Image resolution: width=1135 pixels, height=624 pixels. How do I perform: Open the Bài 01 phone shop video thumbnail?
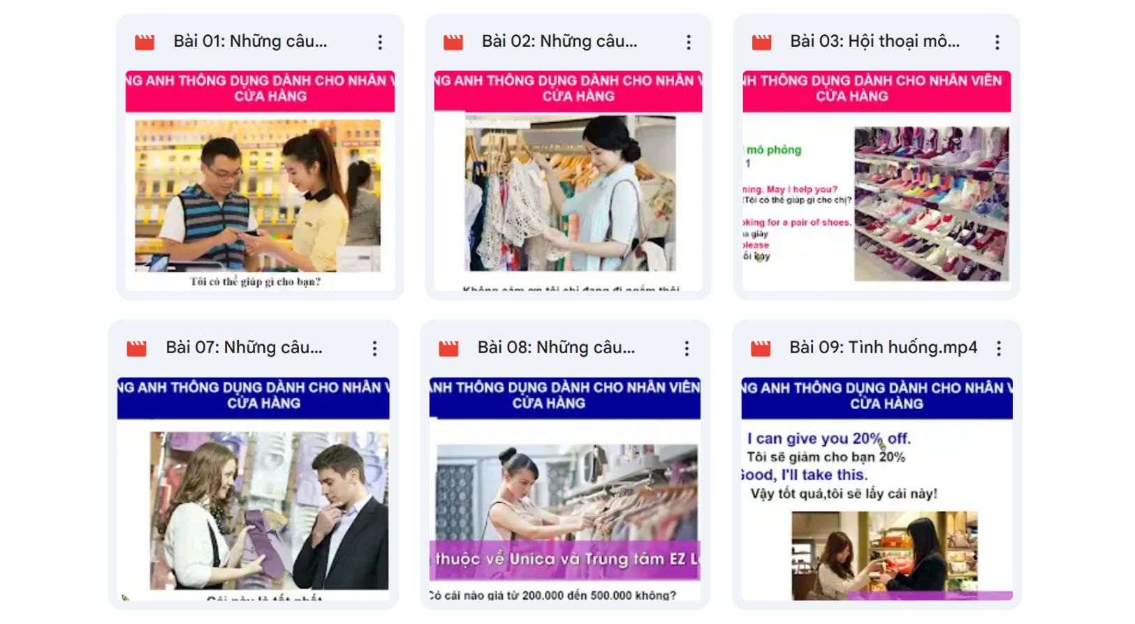coord(260,180)
